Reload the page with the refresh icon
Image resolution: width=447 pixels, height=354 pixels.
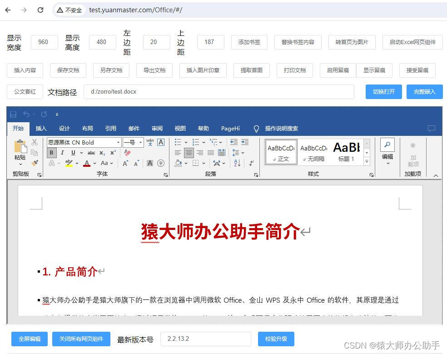tap(40, 10)
